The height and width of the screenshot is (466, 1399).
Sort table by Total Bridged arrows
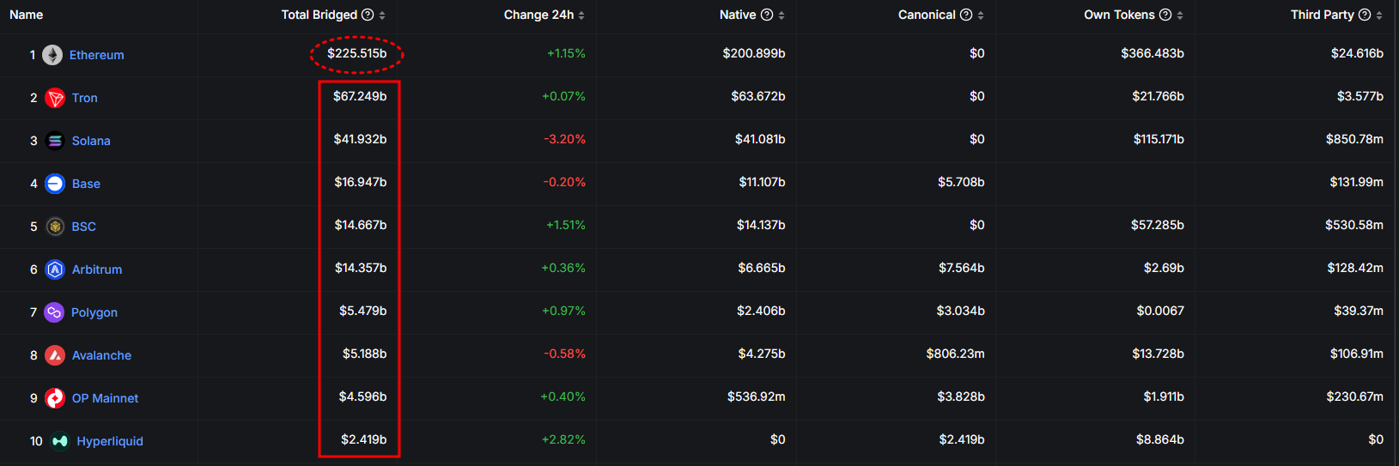click(382, 15)
